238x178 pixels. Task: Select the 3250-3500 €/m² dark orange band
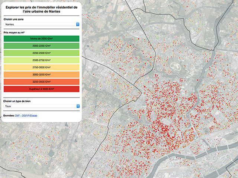pyautogui.click(x=41, y=82)
